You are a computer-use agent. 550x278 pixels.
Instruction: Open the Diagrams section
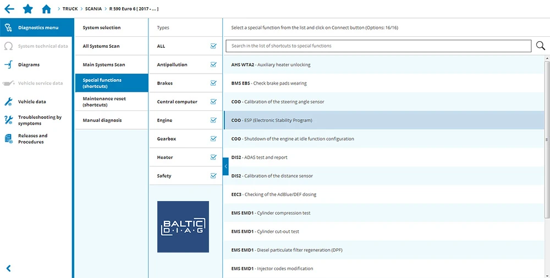[x=37, y=64]
